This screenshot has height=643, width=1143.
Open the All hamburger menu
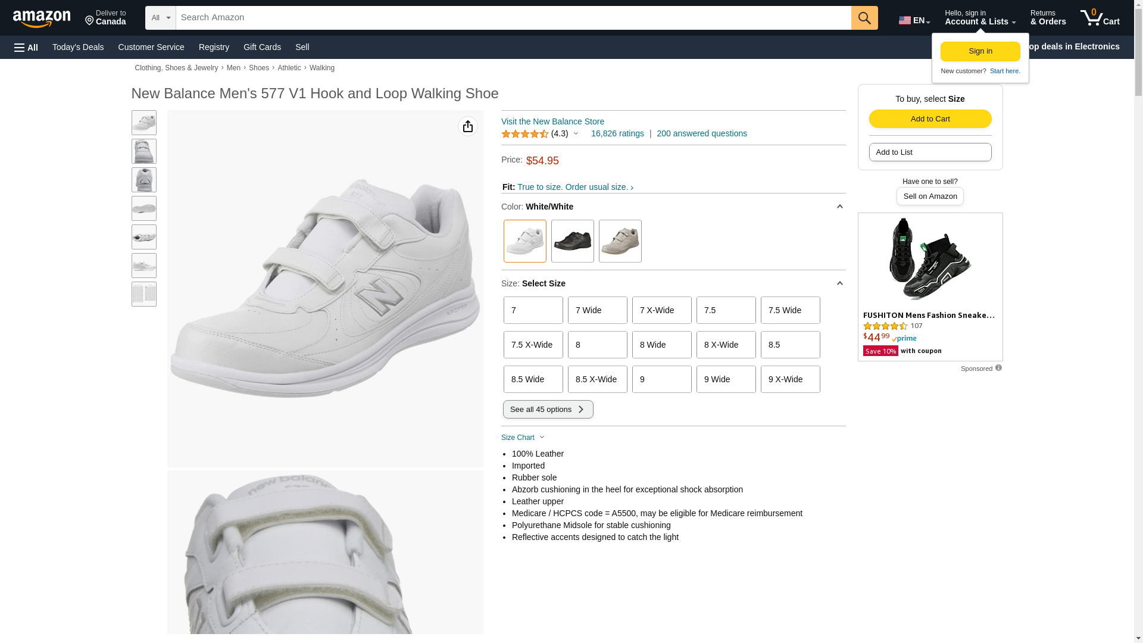pos(26,47)
